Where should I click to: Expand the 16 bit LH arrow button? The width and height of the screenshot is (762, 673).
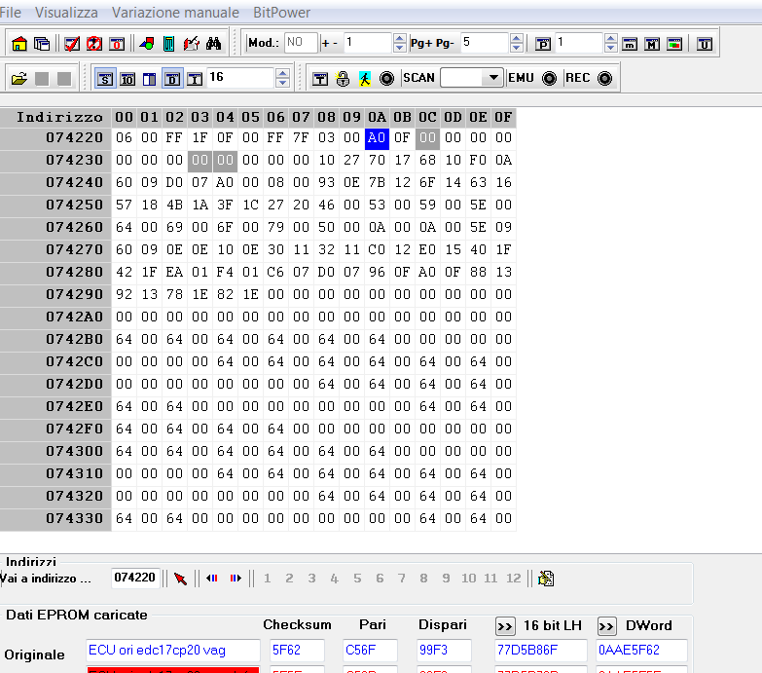505,625
